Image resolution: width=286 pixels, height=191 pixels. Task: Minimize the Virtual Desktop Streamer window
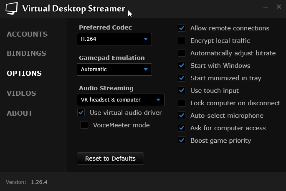pyautogui.click(x=266, y=8)
